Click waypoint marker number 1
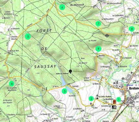 pyautogui.click(x=119, y=99)
